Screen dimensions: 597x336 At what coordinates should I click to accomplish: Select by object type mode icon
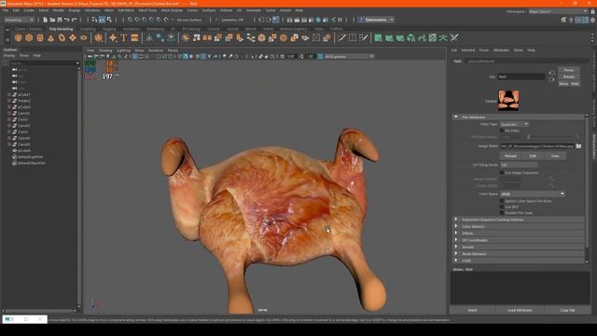[x=102, y=20]
